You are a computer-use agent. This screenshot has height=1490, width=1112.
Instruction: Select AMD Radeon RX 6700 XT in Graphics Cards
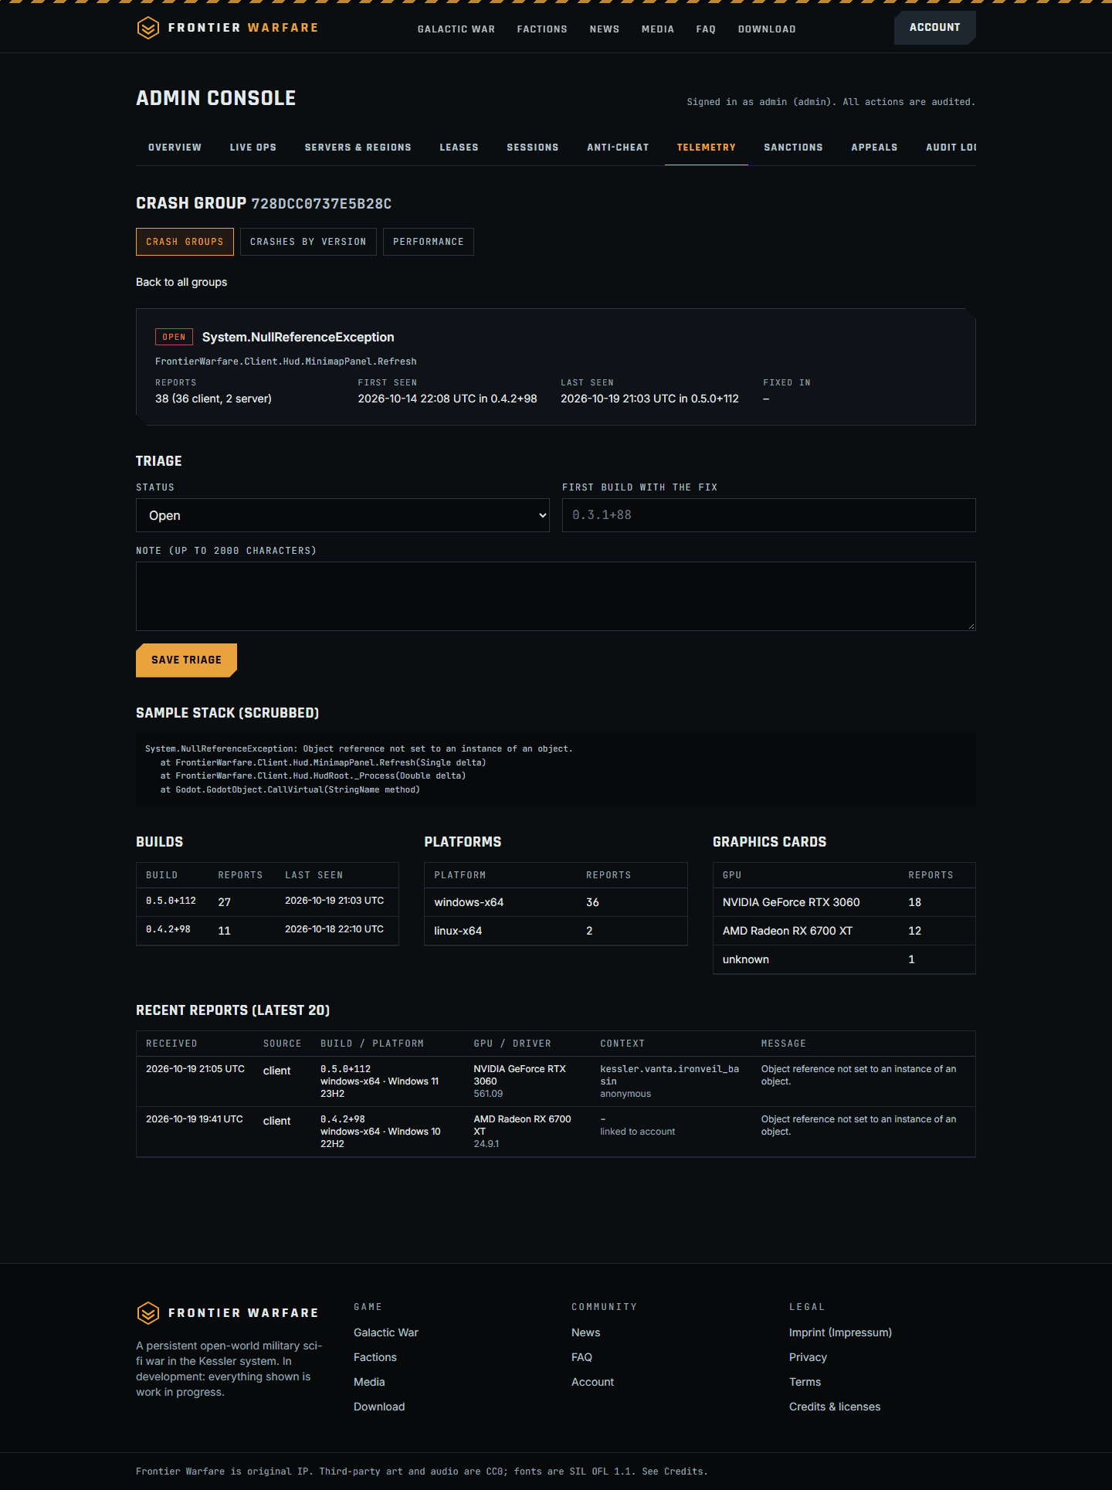click(844, 931)
